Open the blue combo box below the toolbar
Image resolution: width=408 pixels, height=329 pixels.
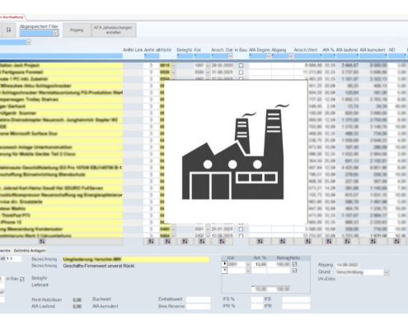tap(28, 43)
